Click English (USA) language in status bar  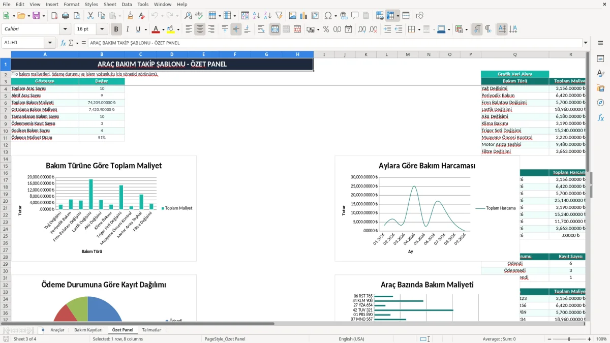pos(352,339)
